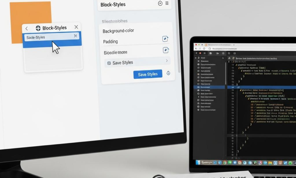Click the edit icon next to Padding
Image resolution: width=296 pixels, height=178 pixels.
pyautogui.click(x=165, y=39)
